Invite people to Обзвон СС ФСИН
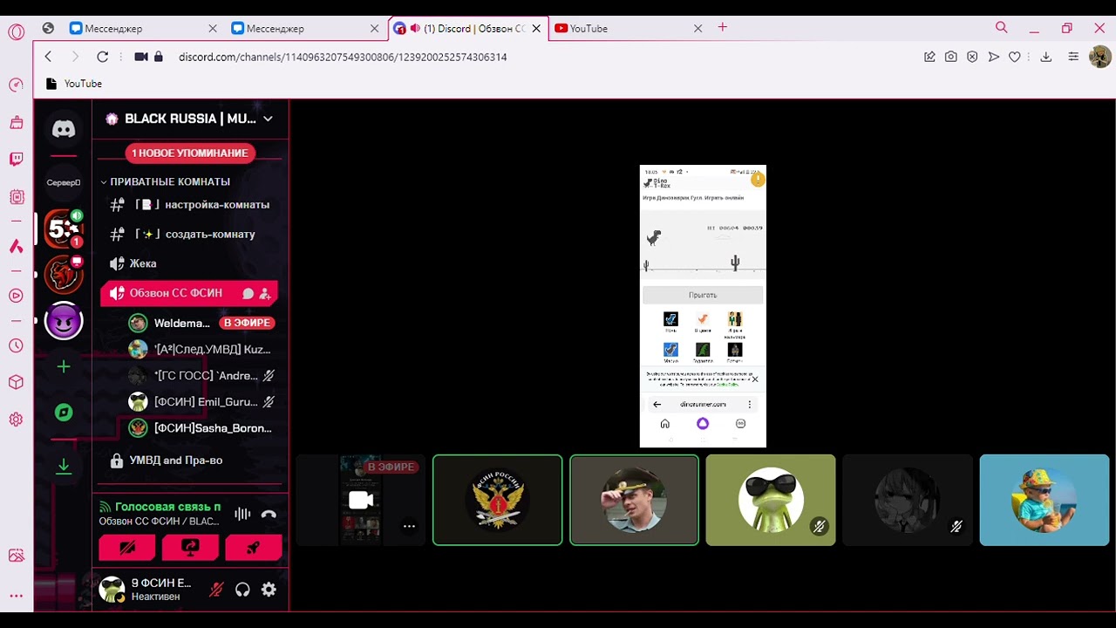 265,294
